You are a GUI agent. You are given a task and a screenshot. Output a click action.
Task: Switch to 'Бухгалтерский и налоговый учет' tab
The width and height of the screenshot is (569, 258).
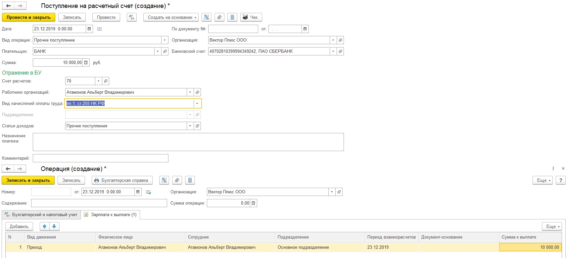tap(41, 214)
